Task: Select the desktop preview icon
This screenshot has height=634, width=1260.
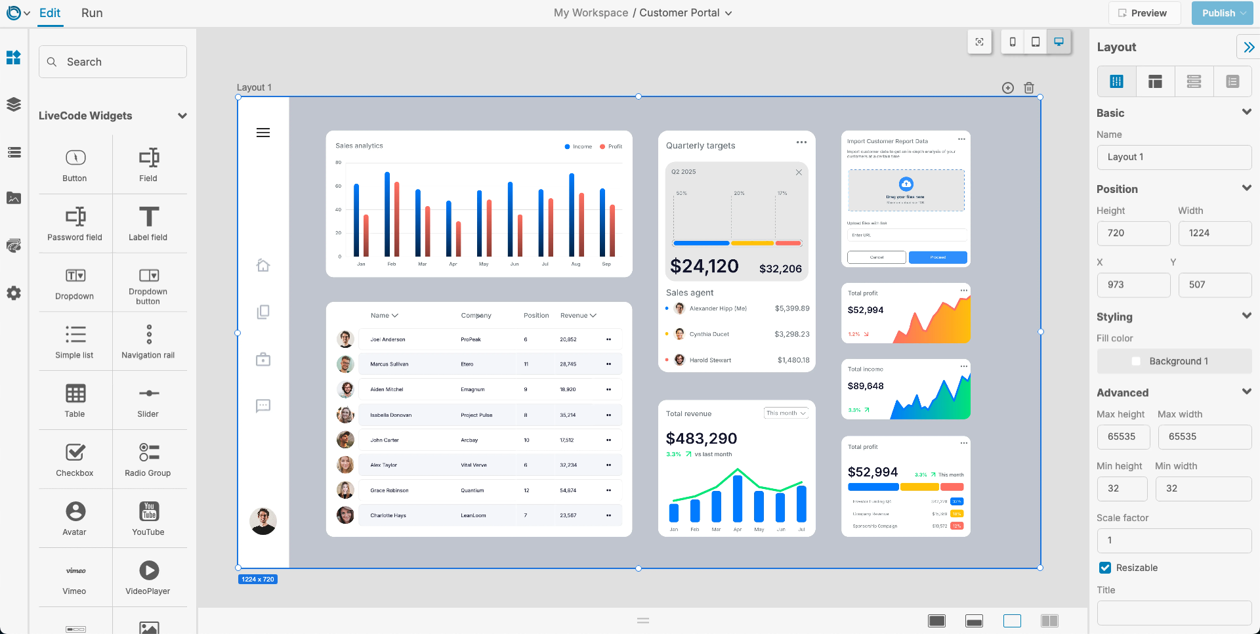Action: (1059, 42)
